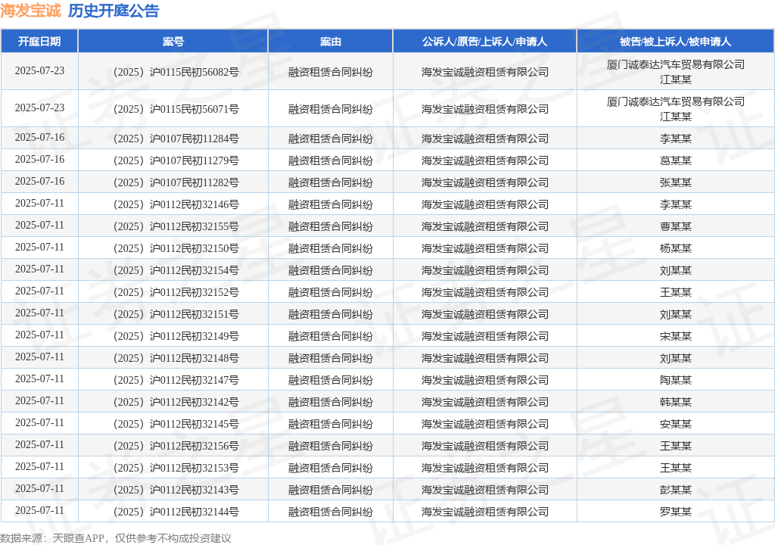The width and height of the screenshot is (775, 545).
Task: Click case number 沪0112民初32151号
Action: [x=176, y=315]
